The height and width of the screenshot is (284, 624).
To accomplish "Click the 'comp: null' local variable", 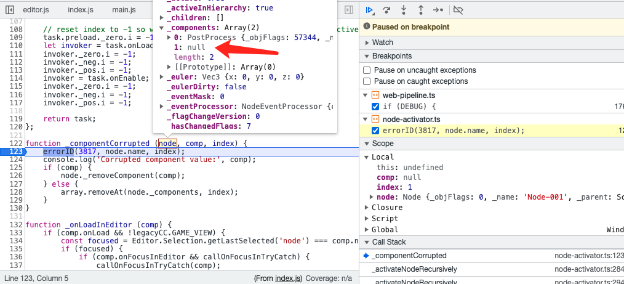I will tap(399, 177).
